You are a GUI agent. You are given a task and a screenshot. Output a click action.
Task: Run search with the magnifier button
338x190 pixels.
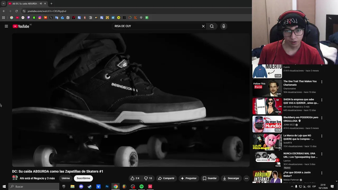click(x=212, y=26)
